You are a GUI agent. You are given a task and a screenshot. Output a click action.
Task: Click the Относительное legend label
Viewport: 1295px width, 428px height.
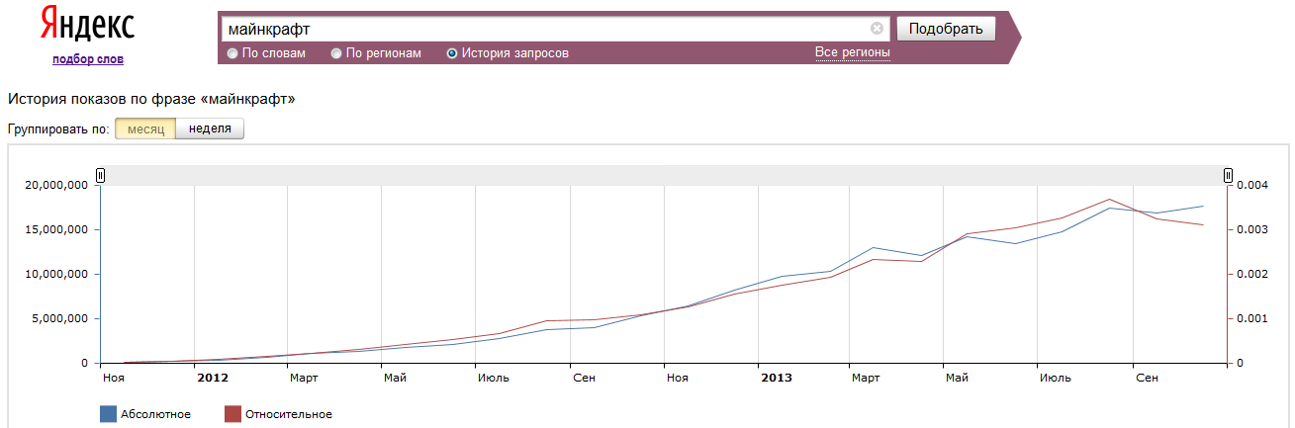tap(289, 414)
